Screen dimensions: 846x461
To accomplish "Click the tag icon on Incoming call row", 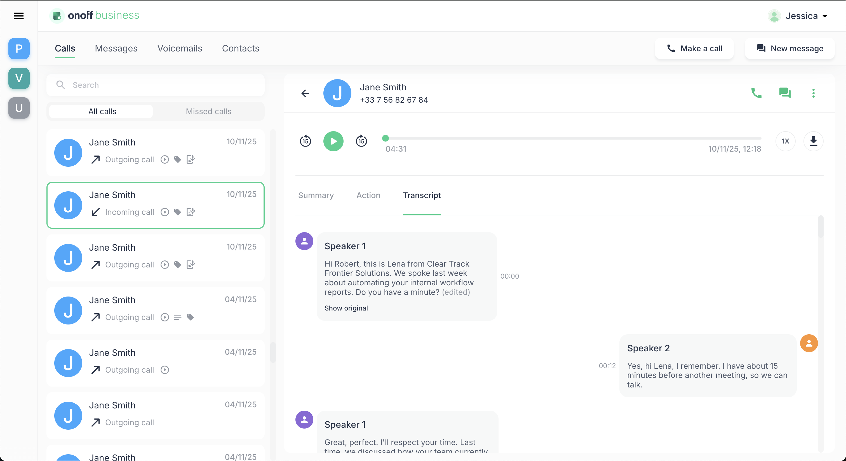I will (x=178, y=212).
